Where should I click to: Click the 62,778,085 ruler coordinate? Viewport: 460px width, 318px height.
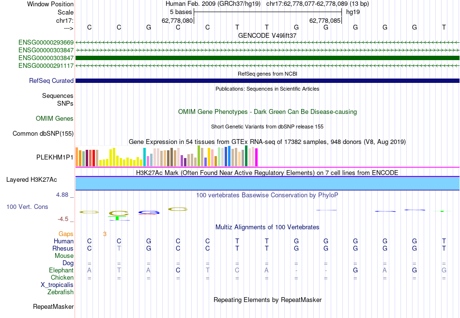[x=325, y=21]
